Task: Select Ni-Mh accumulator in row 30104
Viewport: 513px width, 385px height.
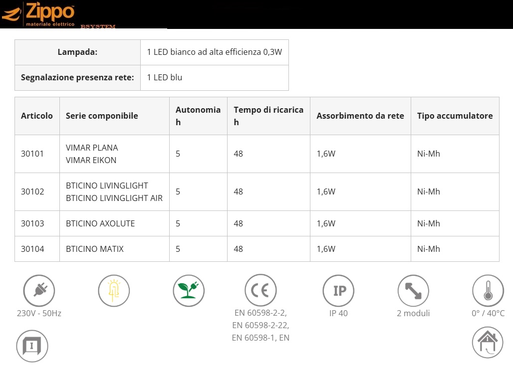Action: pos(429,249)
